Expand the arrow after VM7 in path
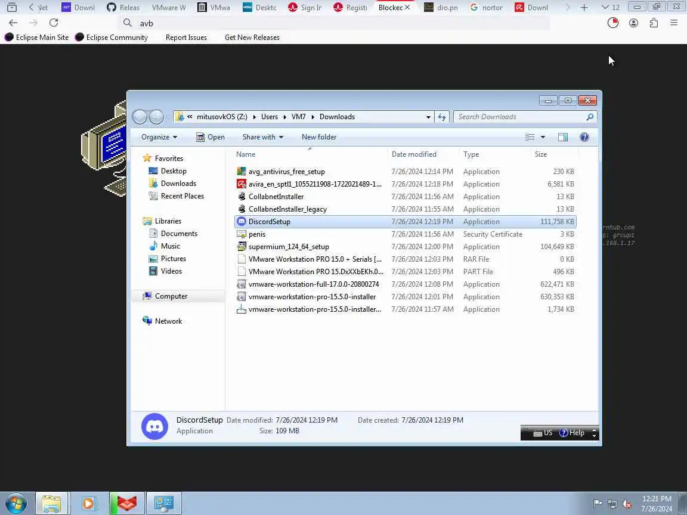687x515 pixels. (313, 117)
